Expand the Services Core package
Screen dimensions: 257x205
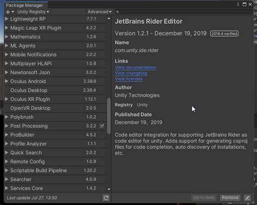pos(7,188)
